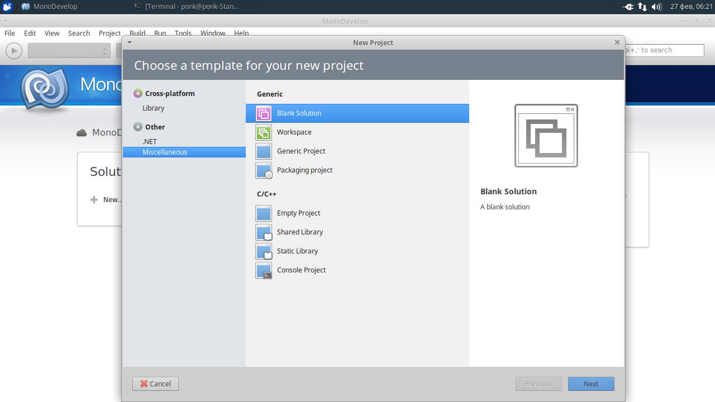This screenshot has width=715, height=402.
Task: Click the network connection tray icon
Action: point(642,7)
